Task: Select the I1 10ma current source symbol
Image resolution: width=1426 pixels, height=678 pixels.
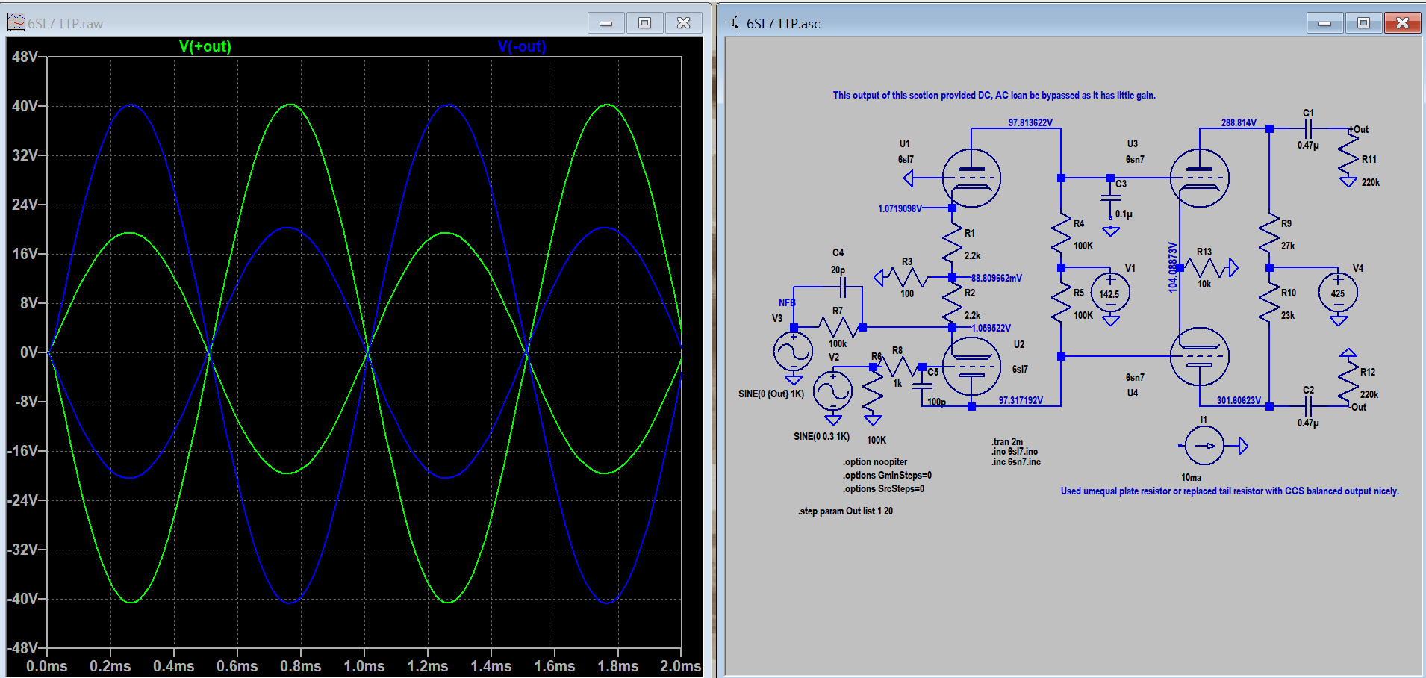Action: pyautogui.click(x=1204, y=447)
